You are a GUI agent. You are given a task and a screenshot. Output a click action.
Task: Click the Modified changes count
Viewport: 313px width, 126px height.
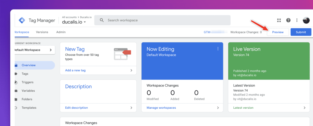tap(149, 93)
